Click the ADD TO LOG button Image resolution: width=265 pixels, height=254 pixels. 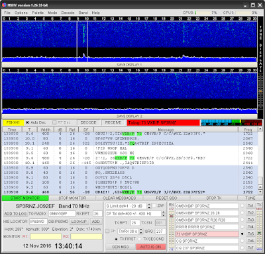(15, 214)
